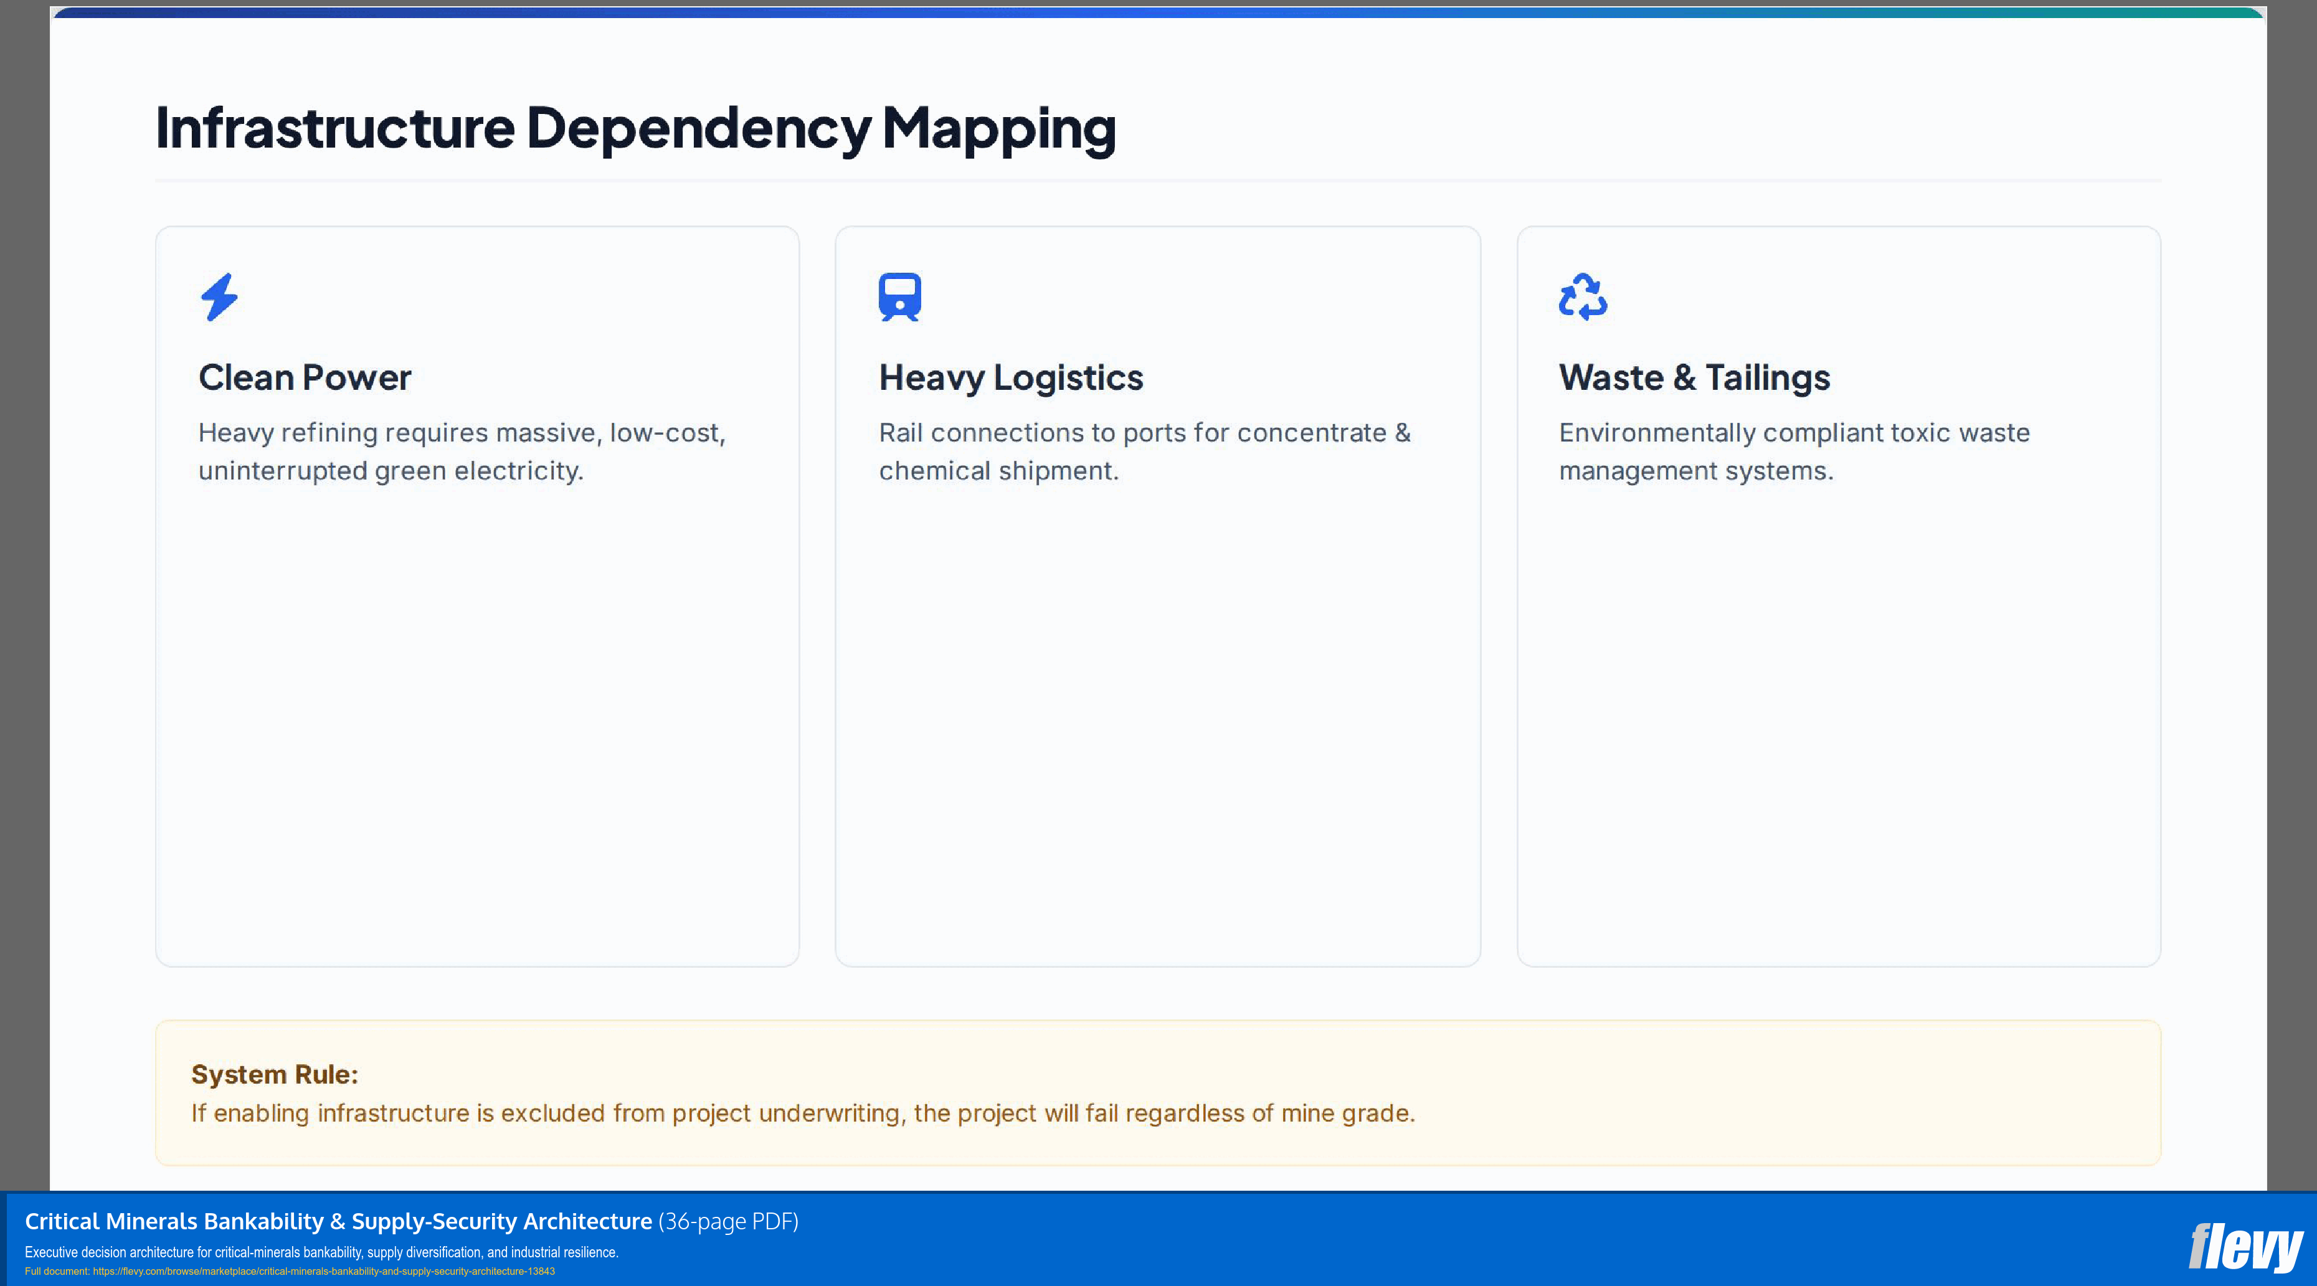Screen dimensions: 2317x1286
Task: Click the recycle Waste & Tailings icon
Action: click(x=1582, y=297)
